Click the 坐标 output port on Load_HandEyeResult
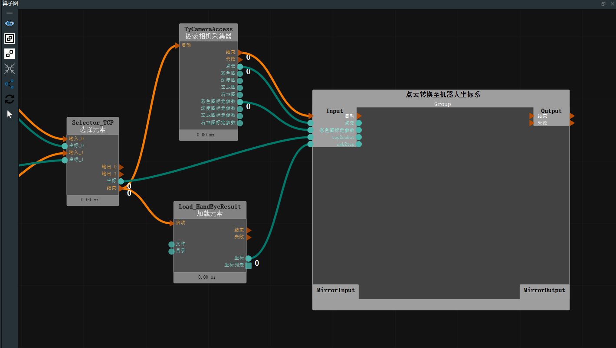The image size is (616, 348). tap(248, 258)
